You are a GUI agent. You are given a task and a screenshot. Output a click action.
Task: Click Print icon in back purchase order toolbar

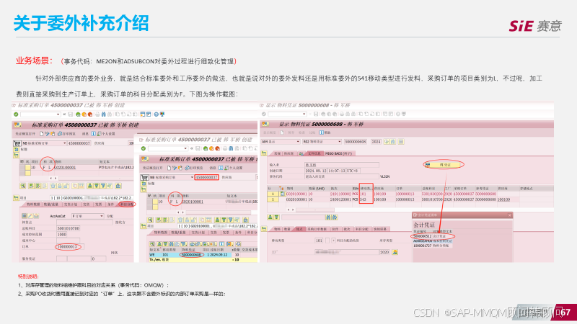click(x=97, y=114)
